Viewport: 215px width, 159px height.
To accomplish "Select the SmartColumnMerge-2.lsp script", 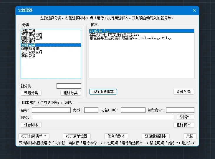I will (142, 38).
